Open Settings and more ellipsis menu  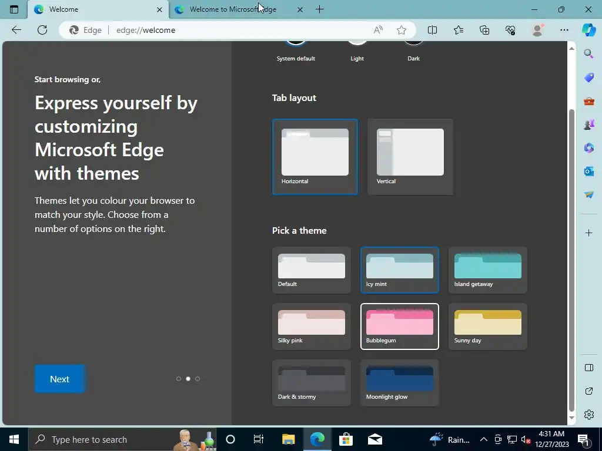point(564,30)
